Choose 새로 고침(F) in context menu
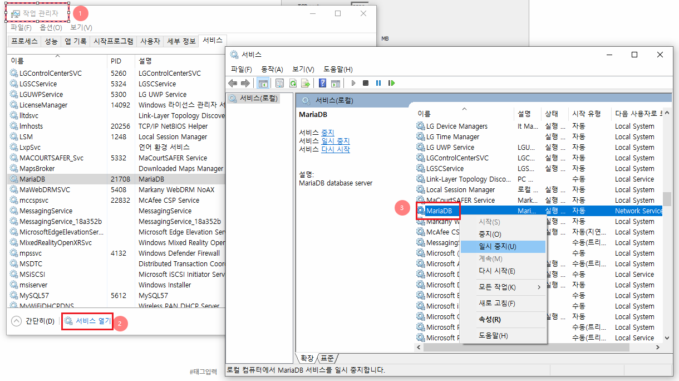 503,303
